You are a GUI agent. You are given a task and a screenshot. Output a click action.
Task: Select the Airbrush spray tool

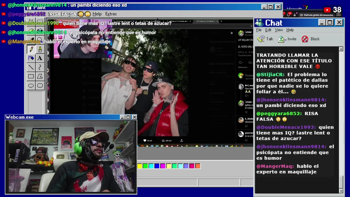tap(31, 58)
